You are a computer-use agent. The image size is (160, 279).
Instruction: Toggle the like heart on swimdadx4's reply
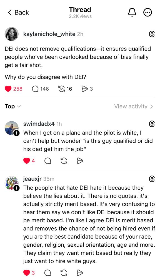click(x=27, y=161)
